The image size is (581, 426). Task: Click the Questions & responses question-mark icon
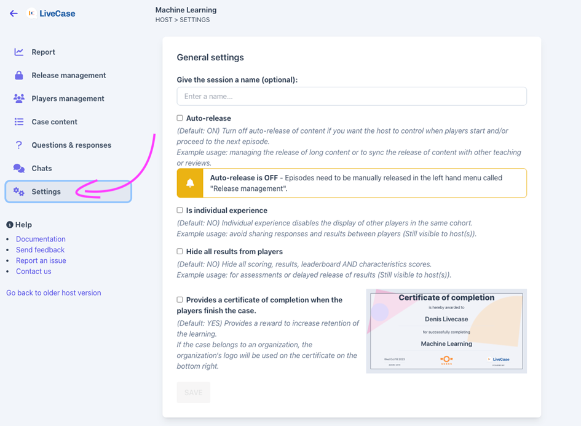point(19,145)
